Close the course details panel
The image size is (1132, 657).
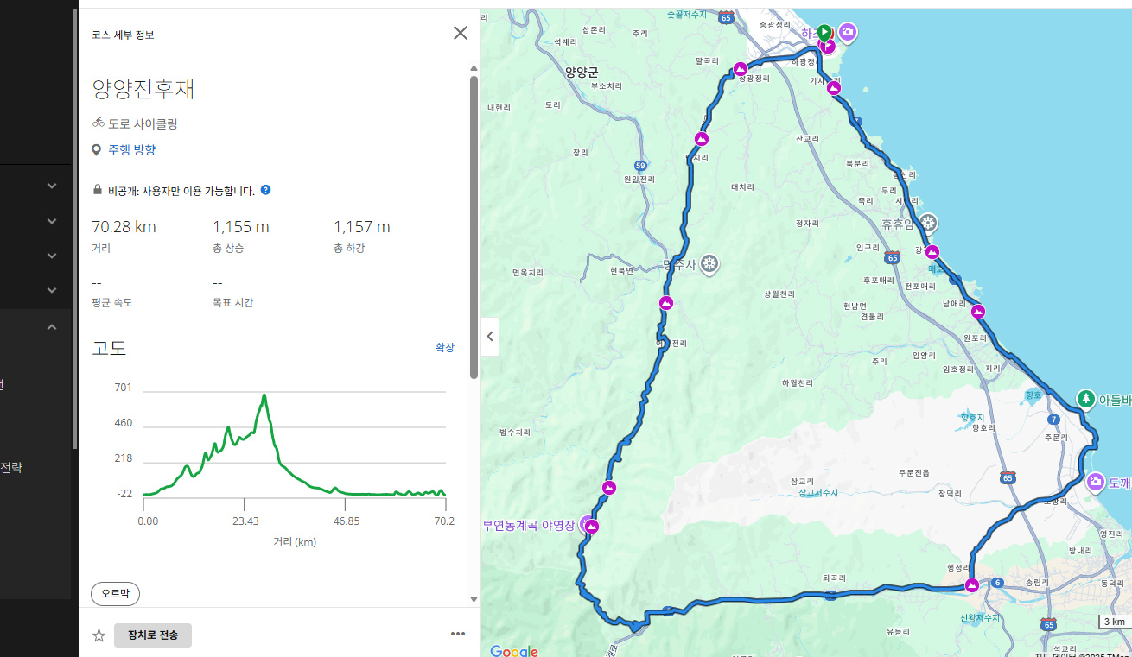point(461,33)
